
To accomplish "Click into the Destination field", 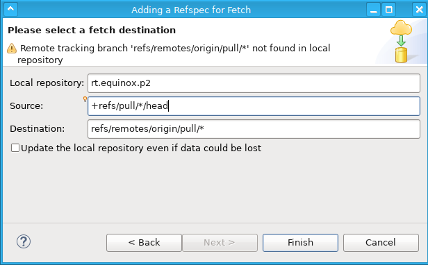I will (x=254, y=129).
